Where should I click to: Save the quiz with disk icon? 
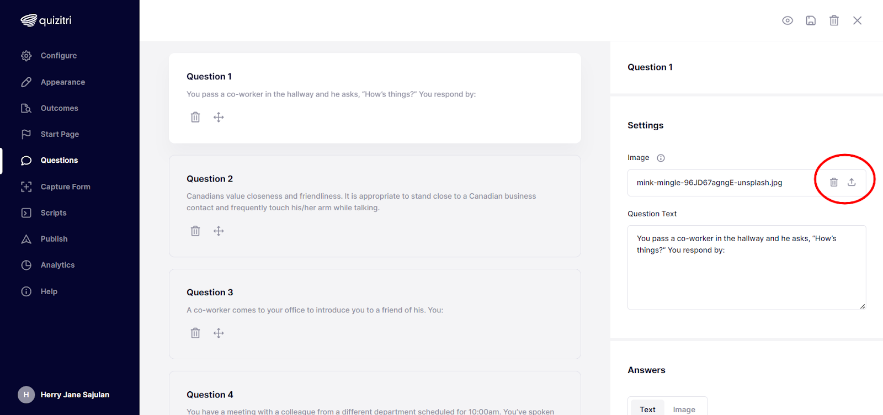point(811,20)
